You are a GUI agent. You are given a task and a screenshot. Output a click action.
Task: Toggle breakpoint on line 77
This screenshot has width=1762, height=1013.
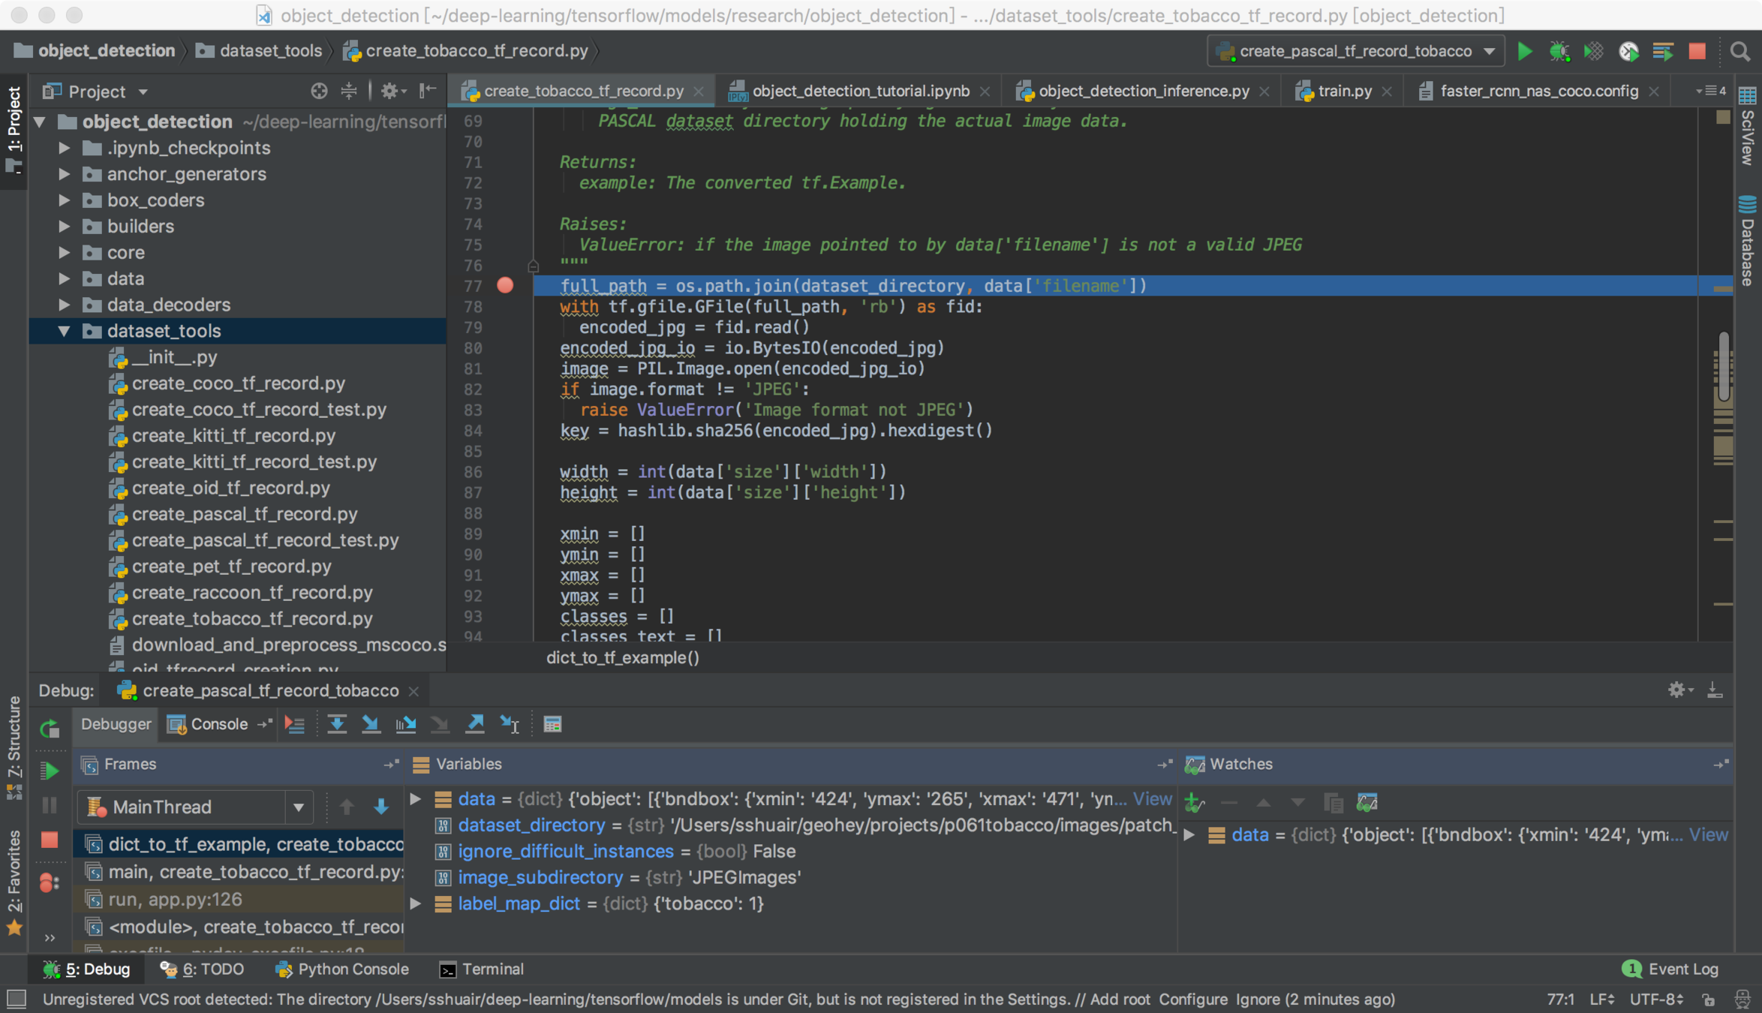click(505, 285)
